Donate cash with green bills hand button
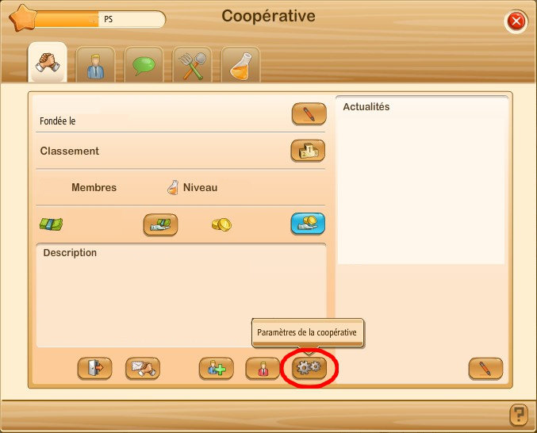Viewport: 537px width, 433px height. pyautogui.click(x=160, y=224)
